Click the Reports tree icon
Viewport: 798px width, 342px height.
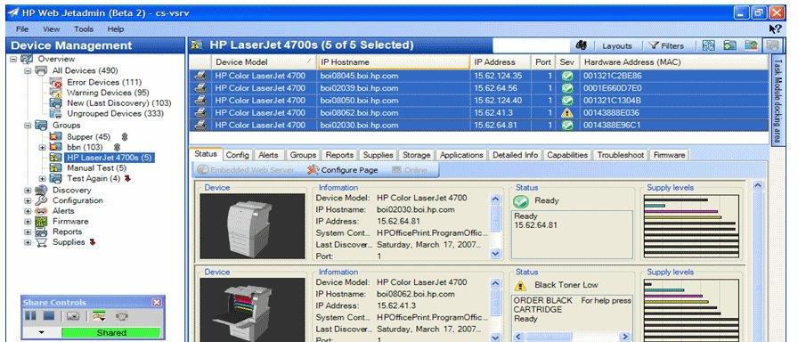coord(41,232)
